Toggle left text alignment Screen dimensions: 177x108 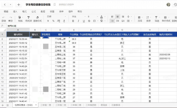point(112,17)
